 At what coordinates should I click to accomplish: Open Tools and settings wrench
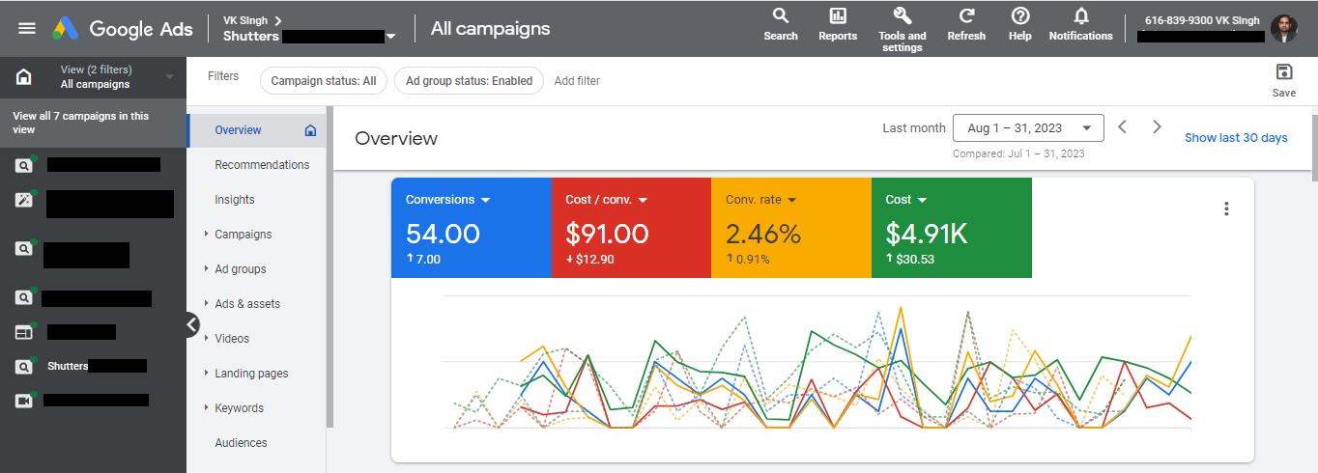(x=903, y=16)
